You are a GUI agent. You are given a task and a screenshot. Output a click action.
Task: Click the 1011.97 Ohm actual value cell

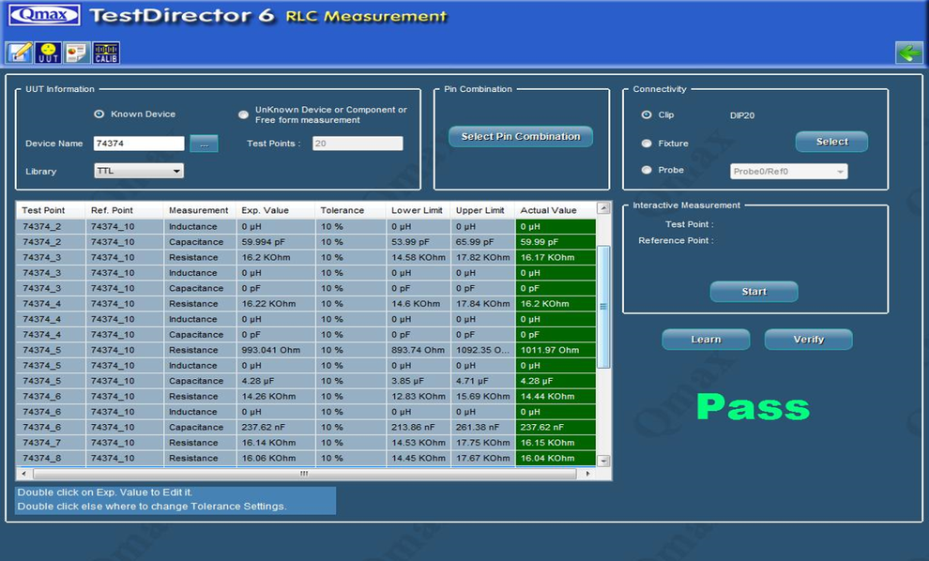coord(556,350)
